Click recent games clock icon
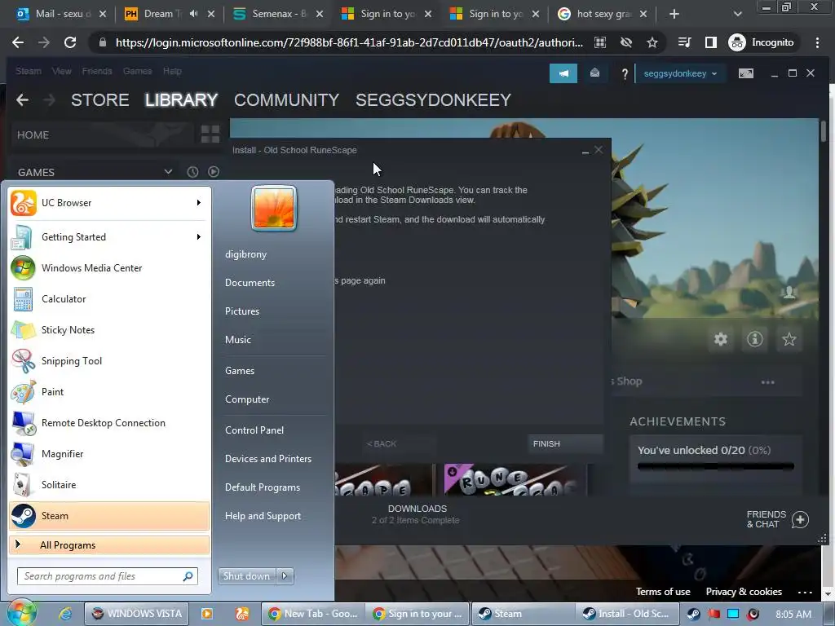Image resolution: width=835 pixels, height=626 pixels. 192,172
